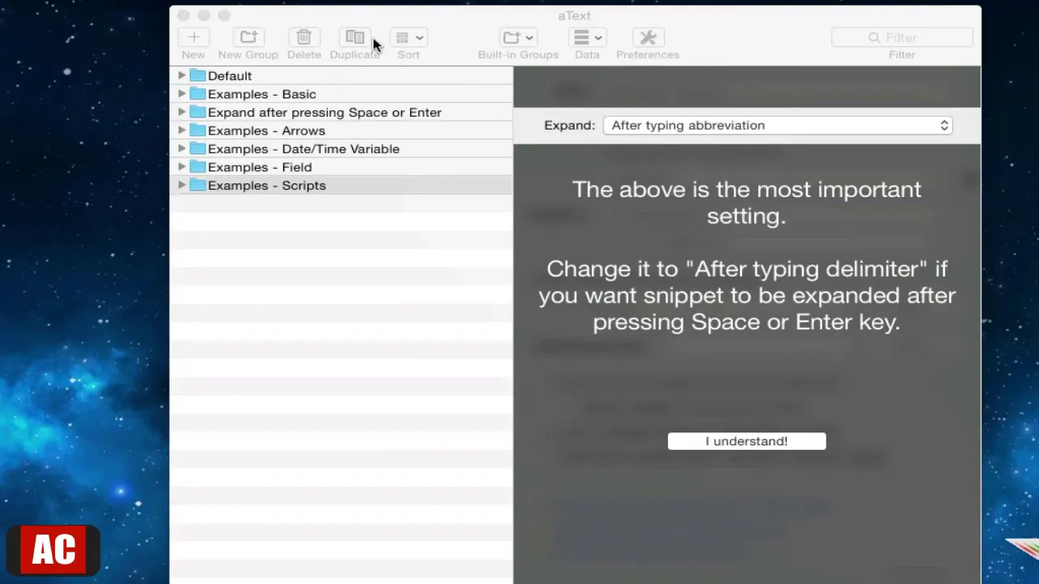Select the 'Examples - Basic' row text
Image resolution: width=1039 pixels, height=584 pixels.
tap(261, 94)
